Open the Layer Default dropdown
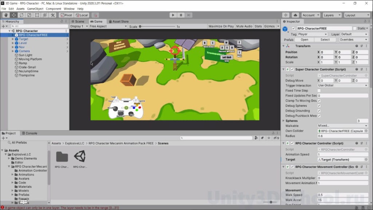This screenshot has height=210, width=373. [354, 34]
